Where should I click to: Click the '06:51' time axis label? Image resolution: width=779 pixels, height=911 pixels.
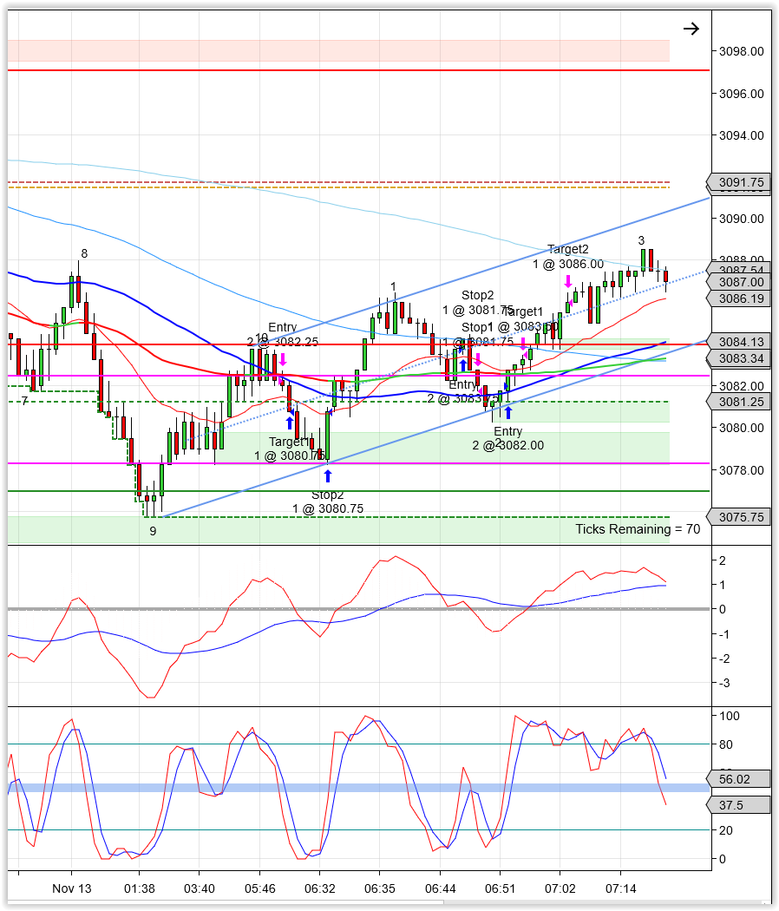501,889
